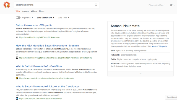Open the Safe Search: Off dropdown
Viewport: 177px width, 100px height.
click(45, 18)
